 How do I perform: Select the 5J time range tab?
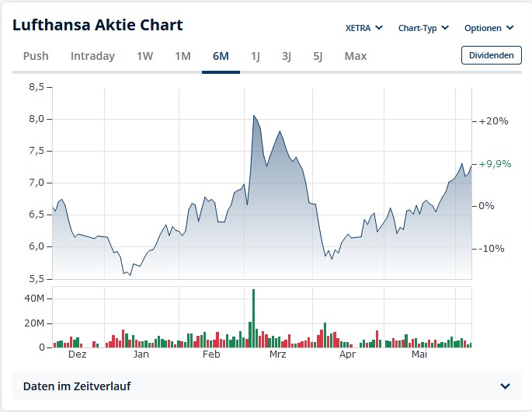(318, 56)
